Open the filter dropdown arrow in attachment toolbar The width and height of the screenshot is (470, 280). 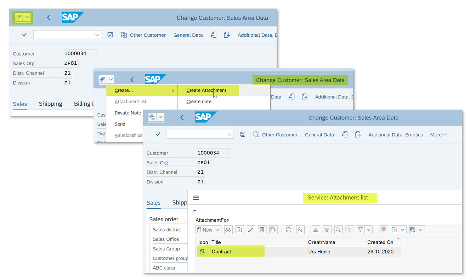pos(368,230)
